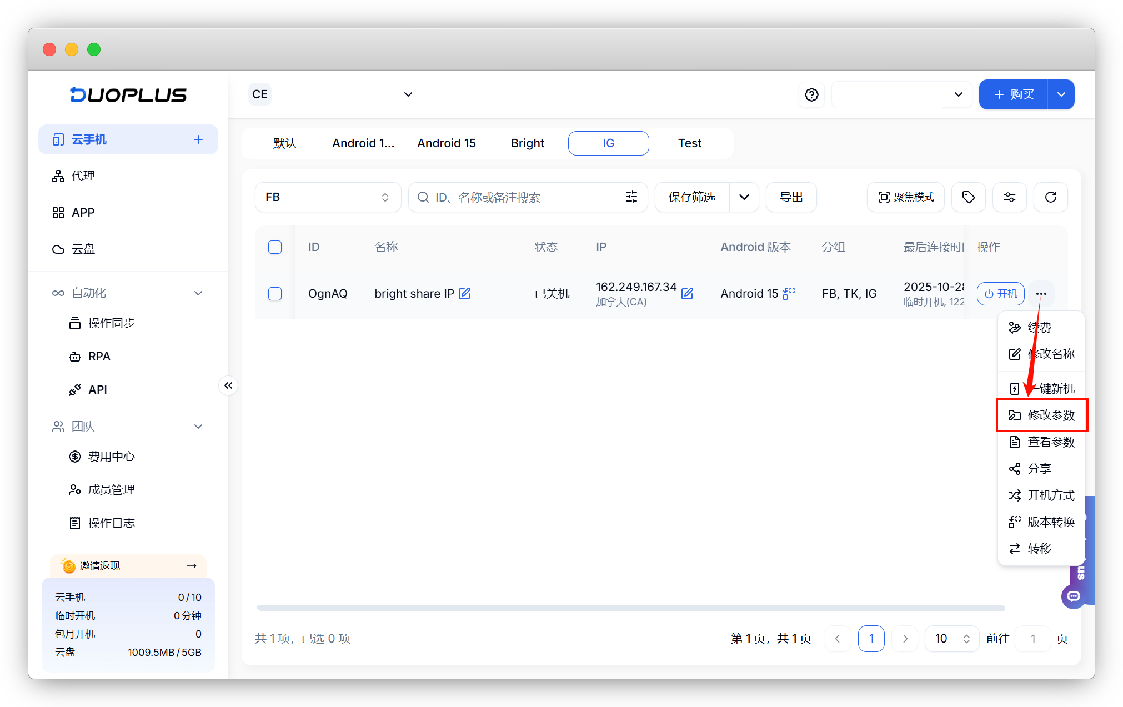Click the plus icon beside 云手机

tap(198, 139)
